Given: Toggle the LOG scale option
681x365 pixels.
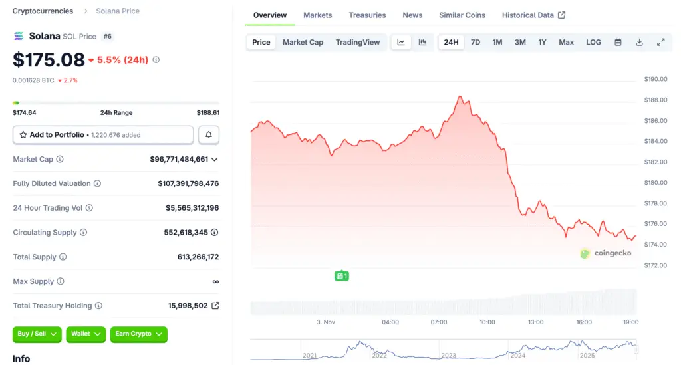Looking at the screenshot, I should pos(593,43).
